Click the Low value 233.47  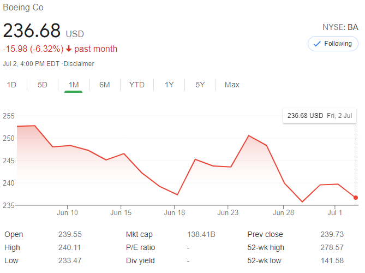click(70, 260)
